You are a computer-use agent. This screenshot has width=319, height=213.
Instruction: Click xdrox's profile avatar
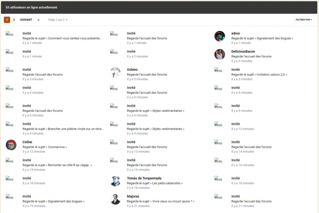pyautogui.click(x=219, y=36)
